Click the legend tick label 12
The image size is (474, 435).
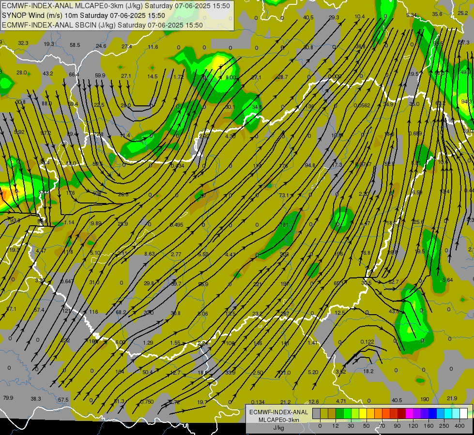coord(335,426)
